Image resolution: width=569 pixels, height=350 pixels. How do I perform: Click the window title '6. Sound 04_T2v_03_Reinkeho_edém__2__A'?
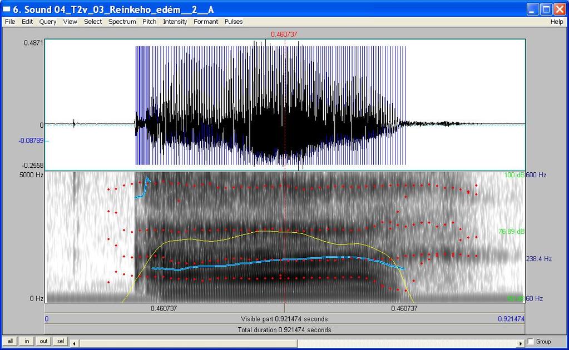(x=113, y=9)
